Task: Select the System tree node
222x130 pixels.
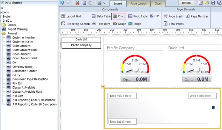Action: (7, 17)
